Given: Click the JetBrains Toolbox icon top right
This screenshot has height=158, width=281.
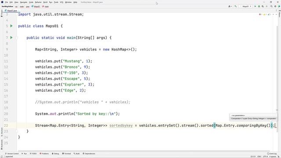Looking at the screenshot, I should coord(279,6).
